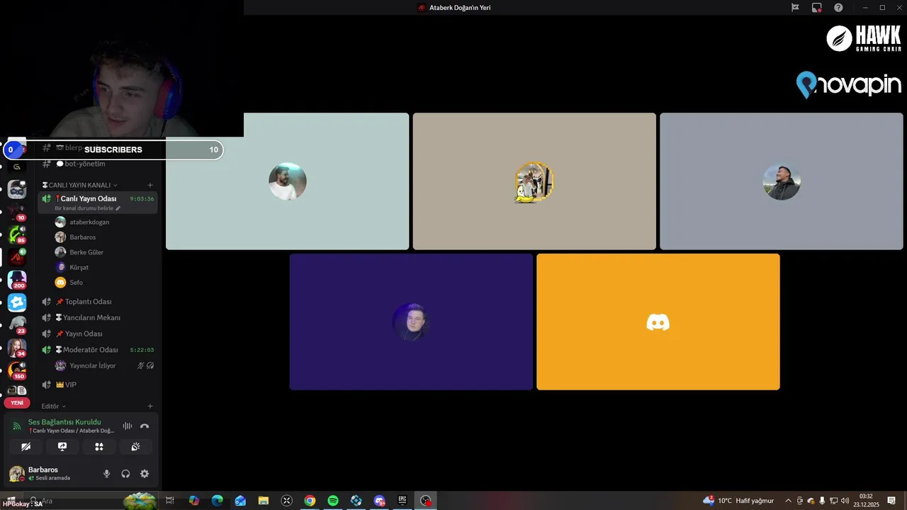Open the masked-face server icon

click(x=17, y=189)
